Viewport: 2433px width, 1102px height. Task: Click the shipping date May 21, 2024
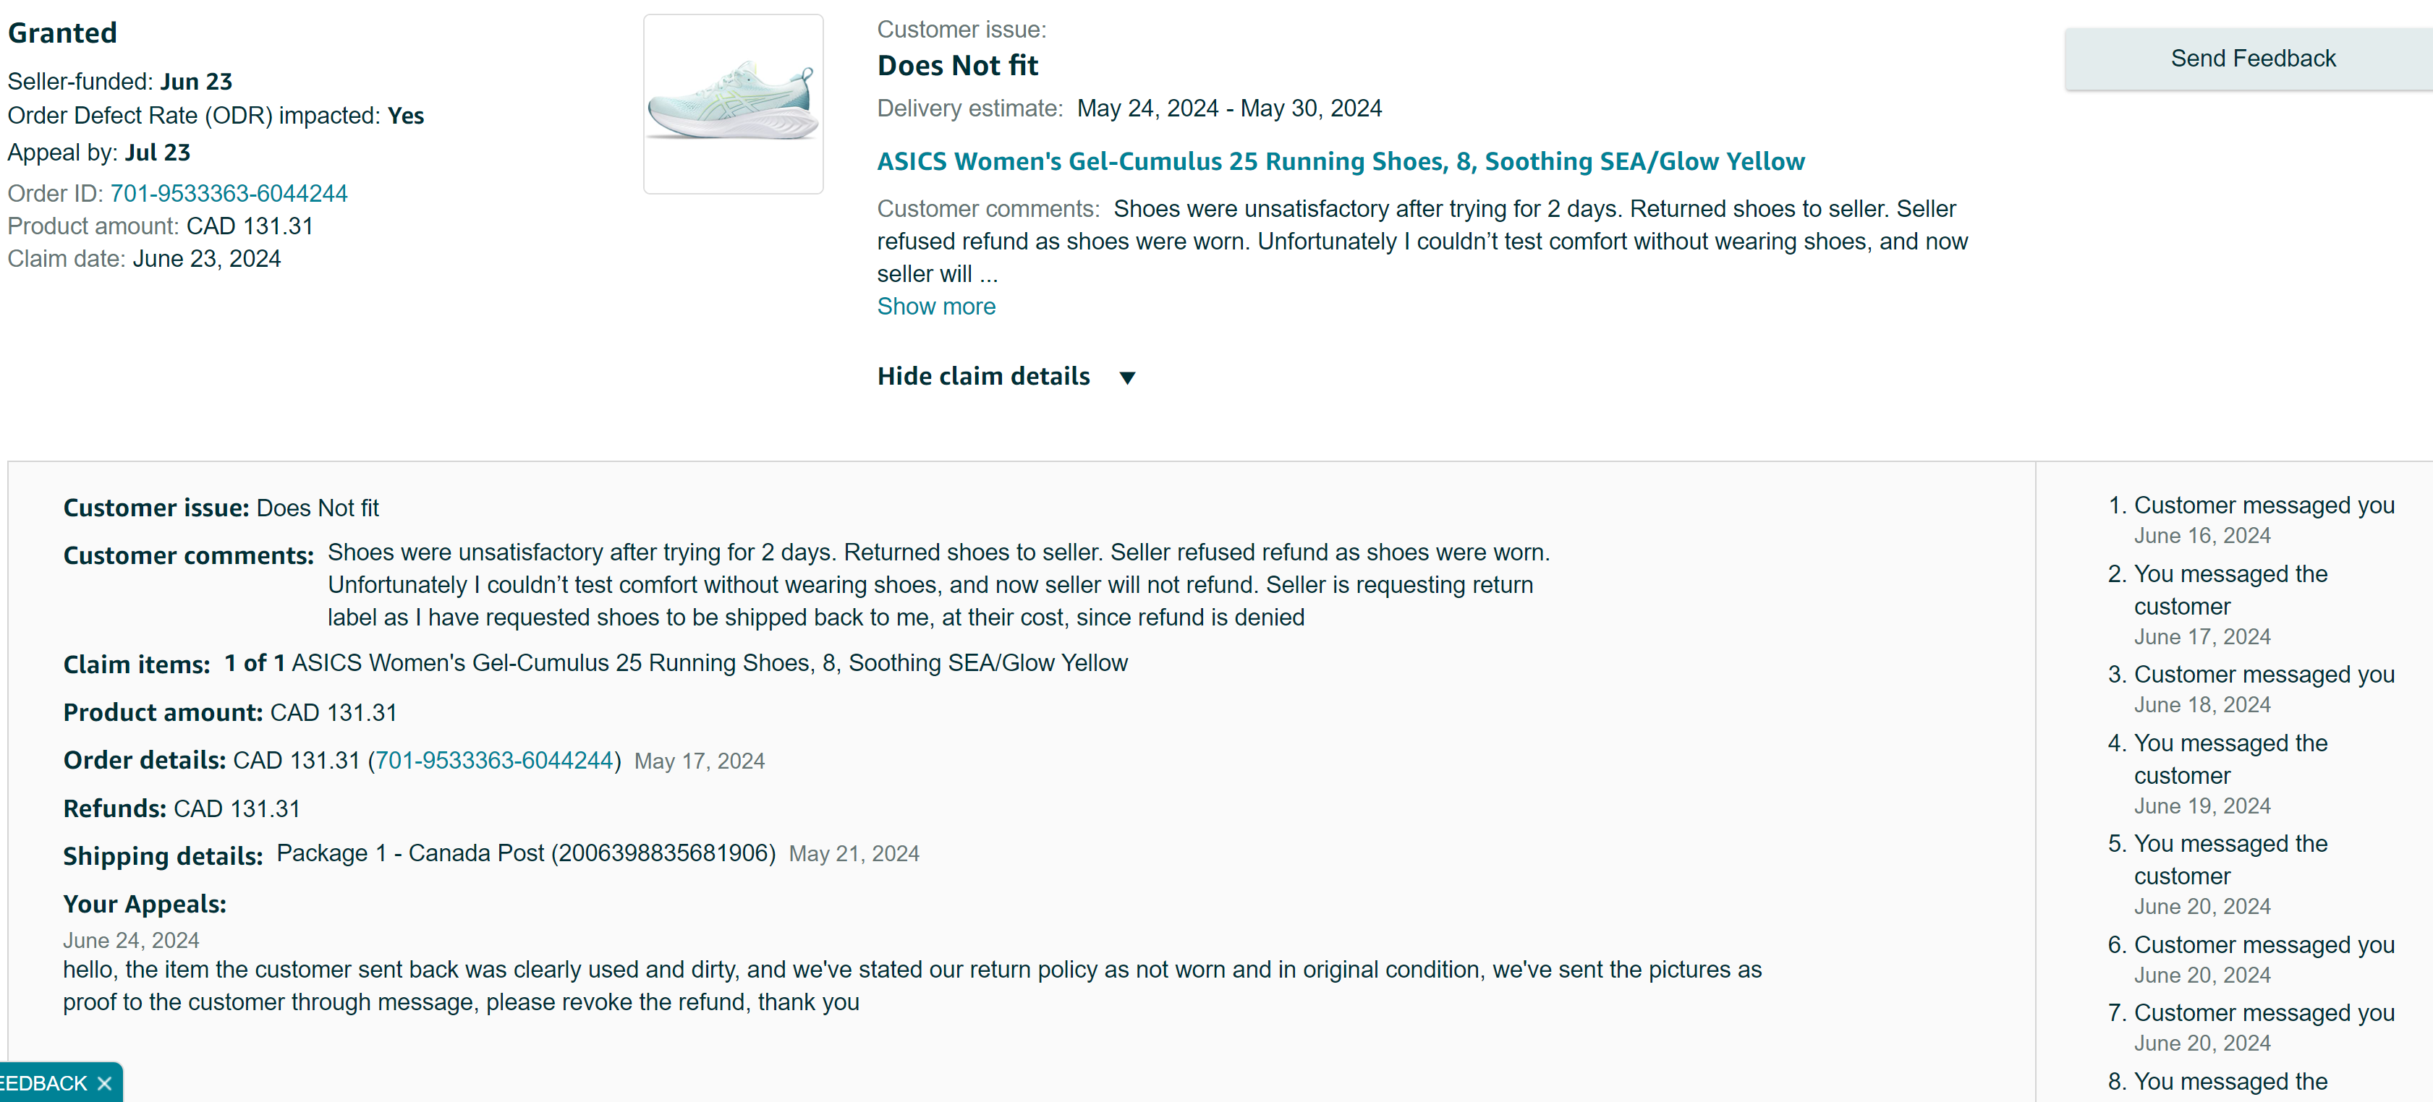854,854
